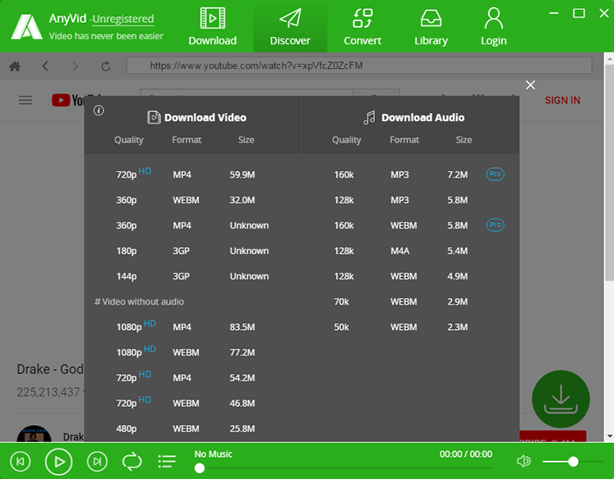Open the Login page

(x=494, y=26)
